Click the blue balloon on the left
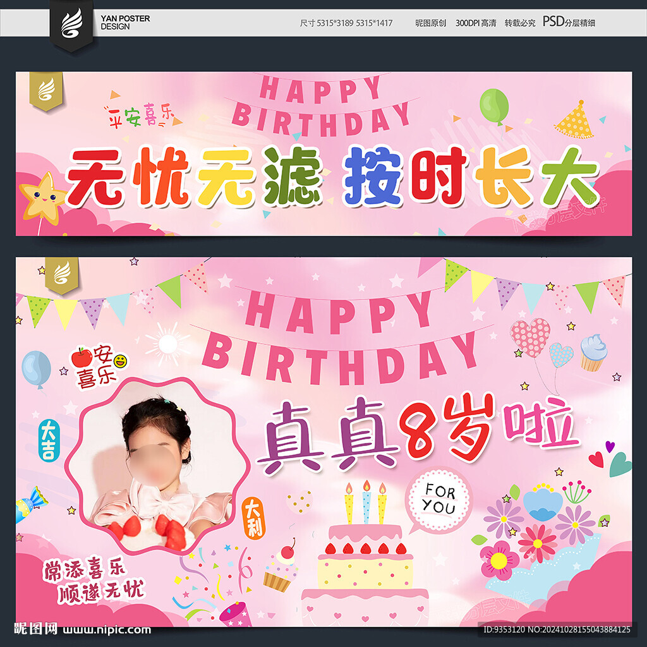 36,369
